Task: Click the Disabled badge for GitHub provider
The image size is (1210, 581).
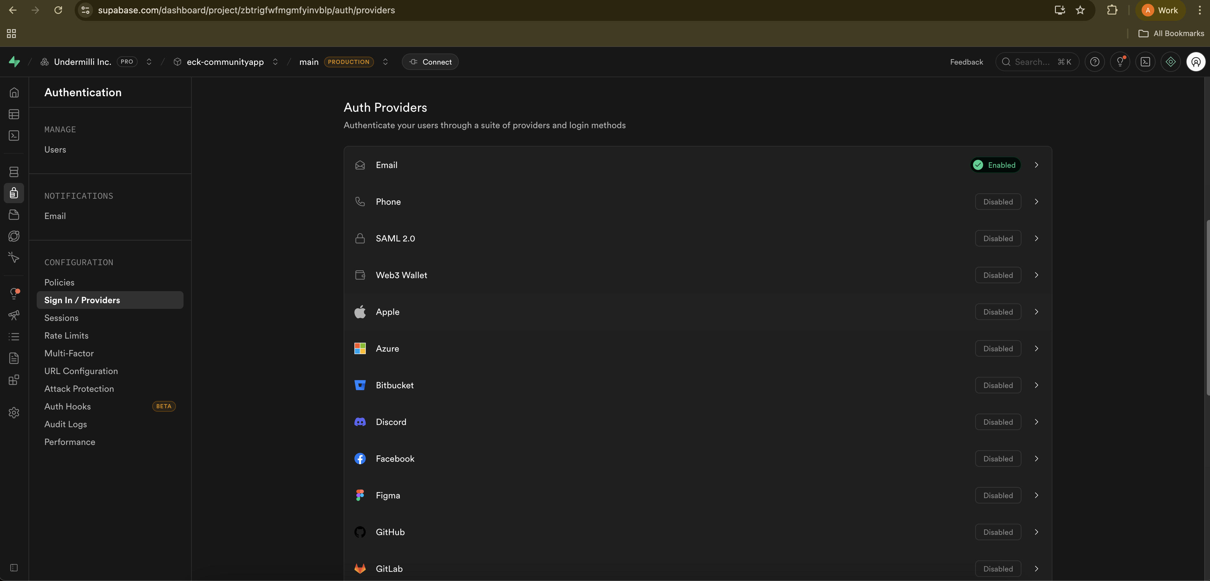Action: click(x=998, y=532)
